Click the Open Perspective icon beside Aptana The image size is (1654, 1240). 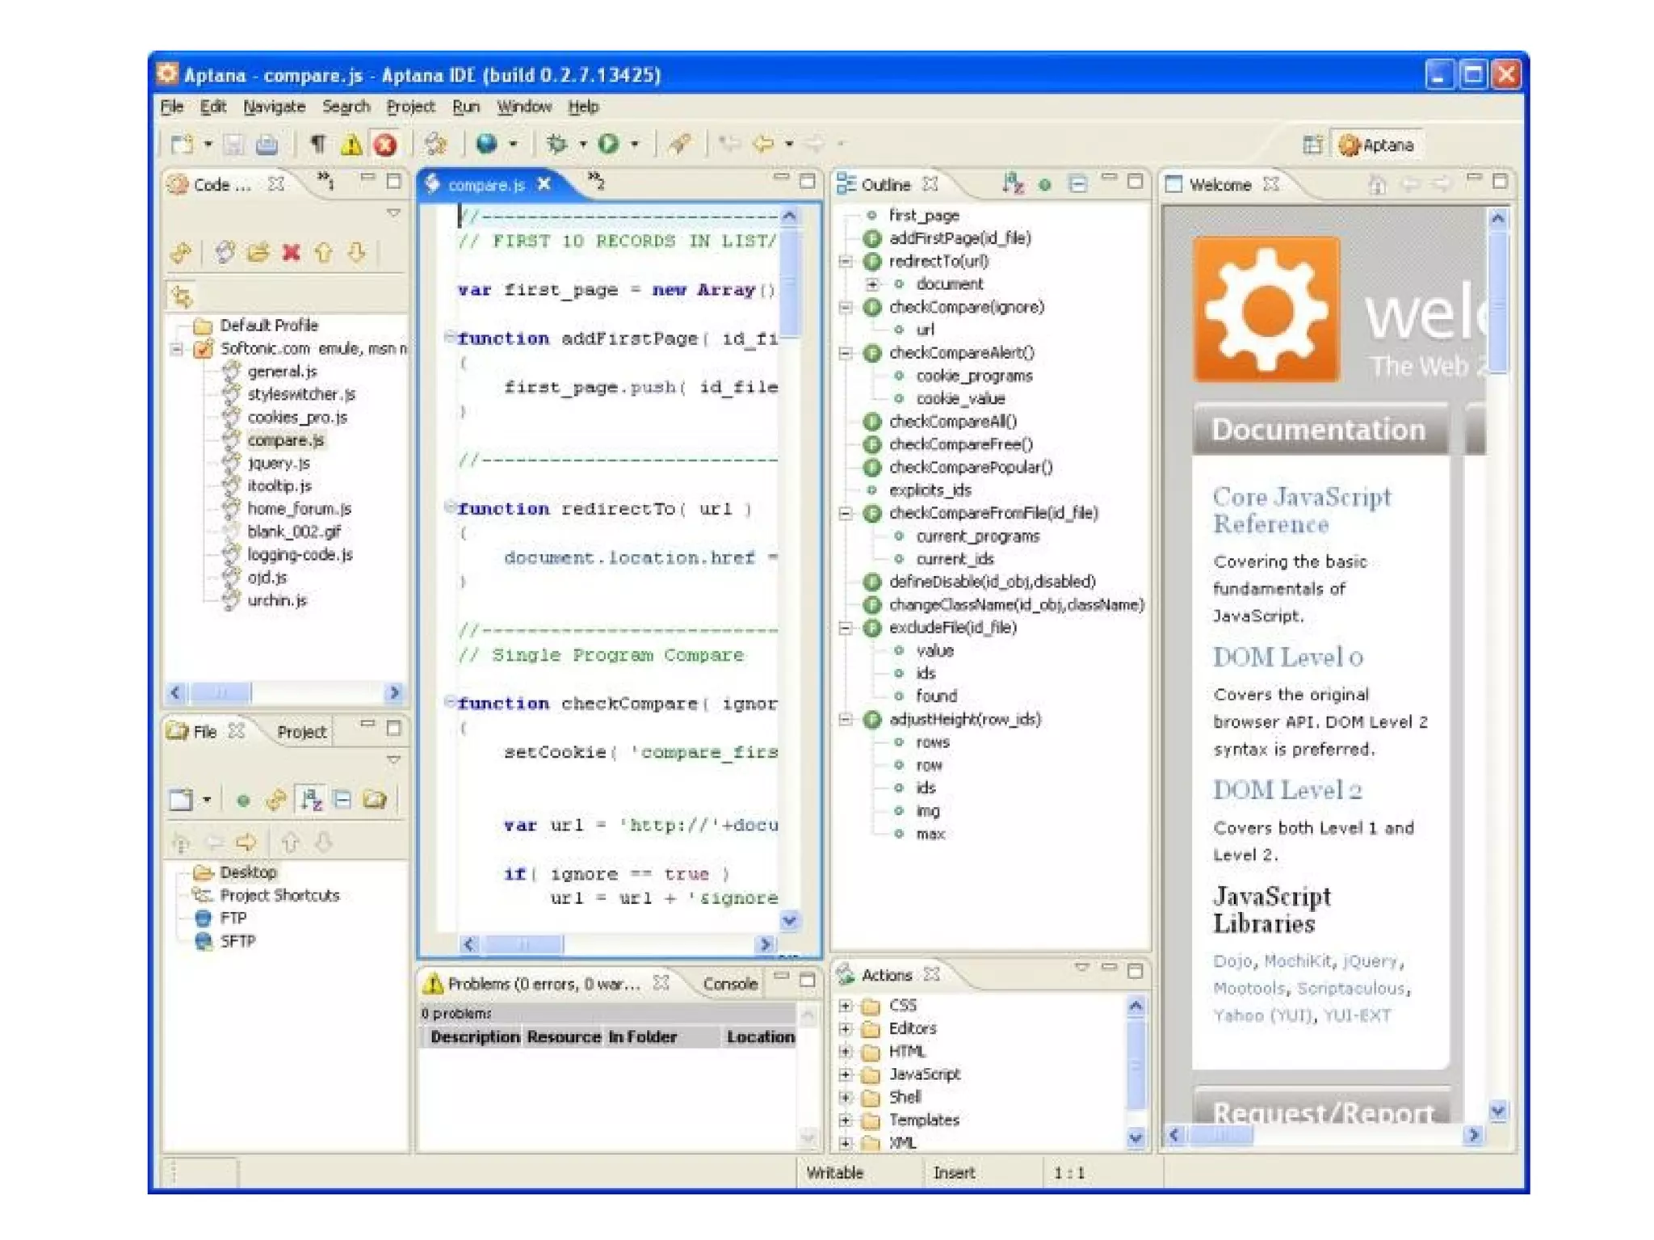coord(1312,145)
